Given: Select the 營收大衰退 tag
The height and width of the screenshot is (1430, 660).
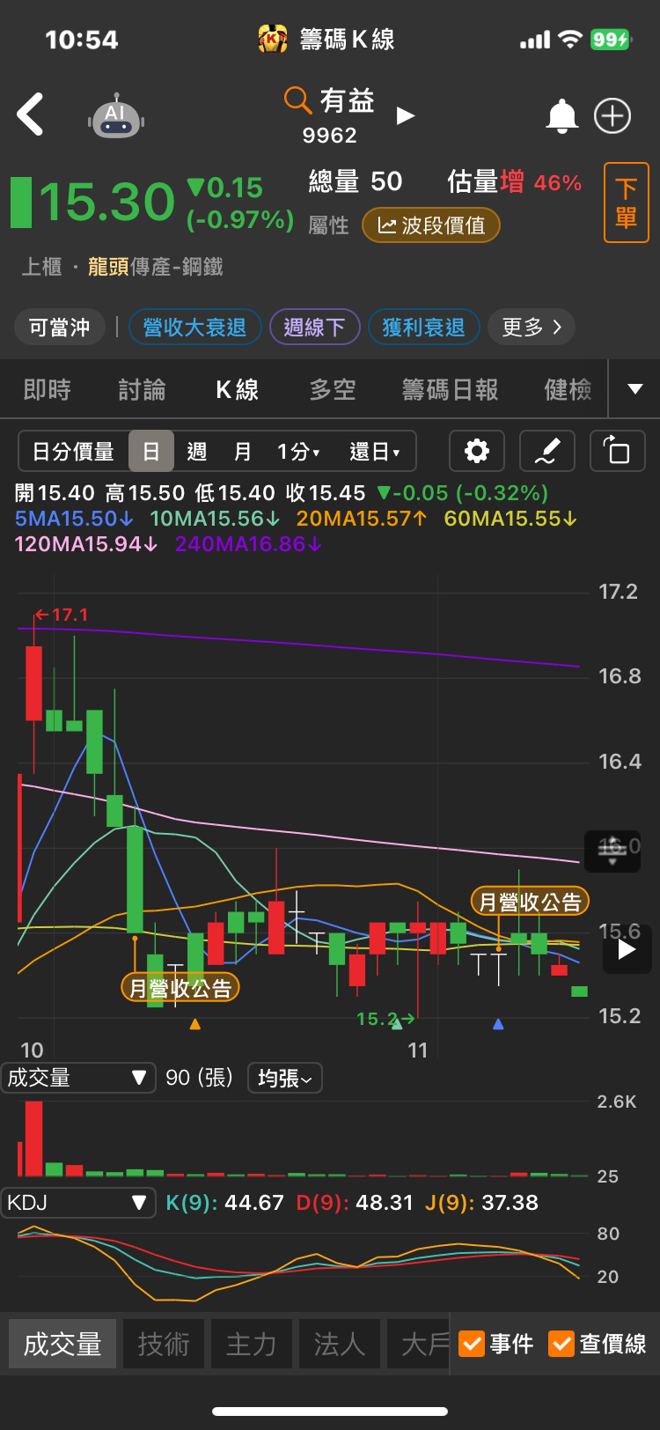Looking at the screenshot, I should click(x=194, y=328).
